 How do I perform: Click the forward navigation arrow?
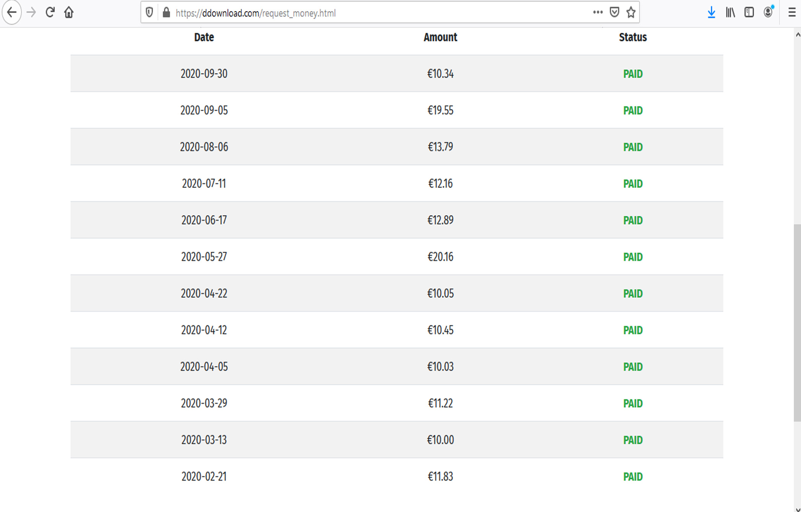pos(31,13)
